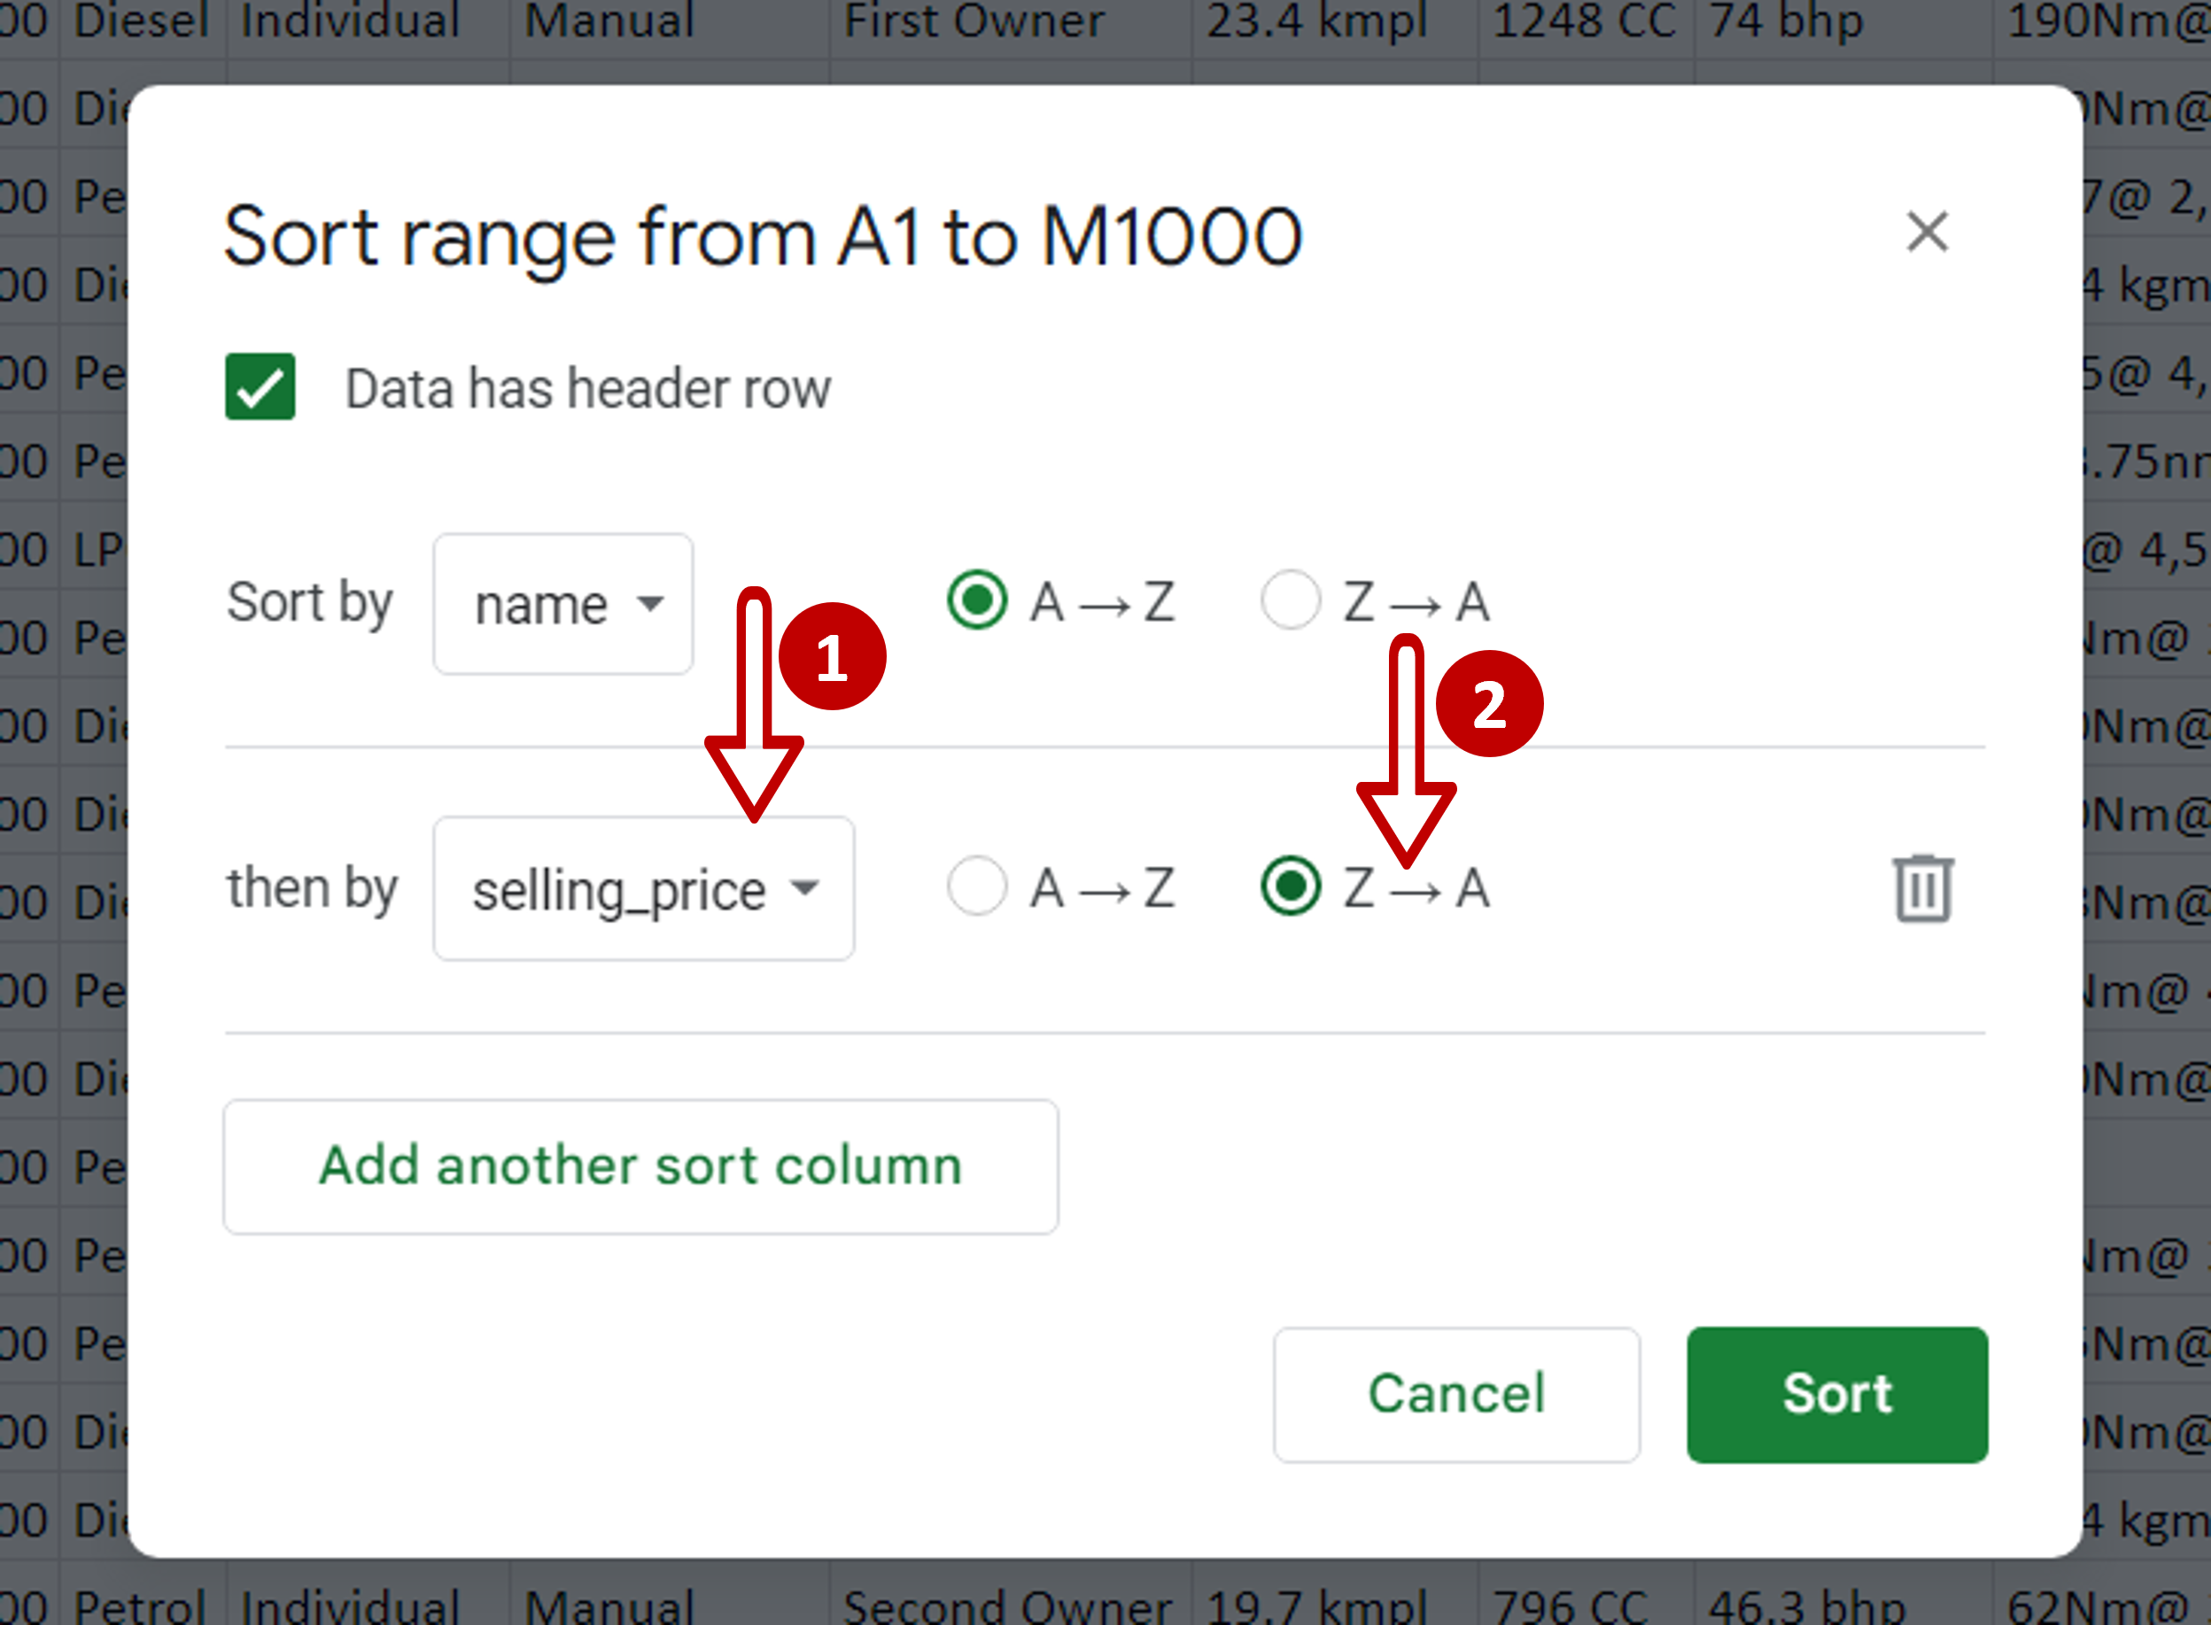Click the red number 1 annotation badge
2211x1625 pixels.
833,656
